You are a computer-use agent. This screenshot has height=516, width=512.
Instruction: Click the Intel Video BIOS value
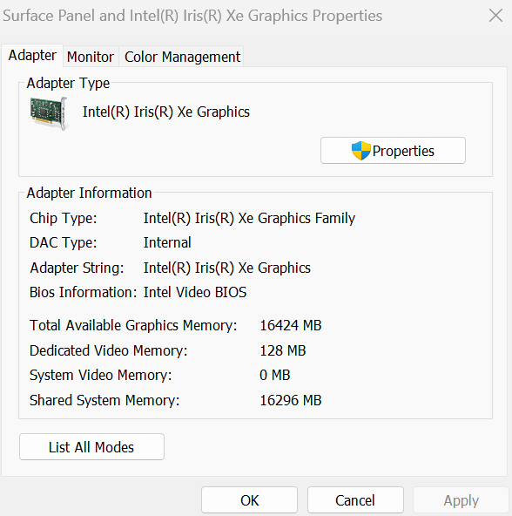click(x=195, y=292)
